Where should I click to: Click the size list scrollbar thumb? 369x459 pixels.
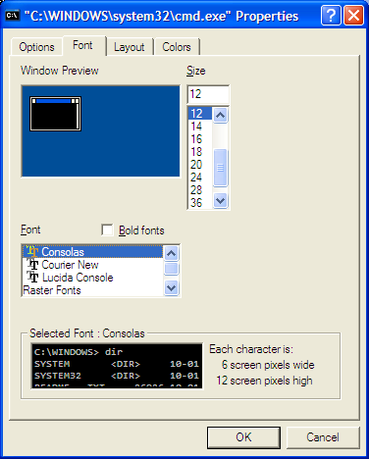point(221,168)
